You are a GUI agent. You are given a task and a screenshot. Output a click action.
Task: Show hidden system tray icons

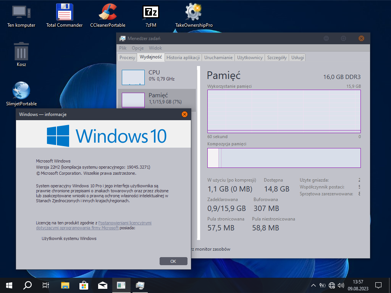[x=313, y=285]
